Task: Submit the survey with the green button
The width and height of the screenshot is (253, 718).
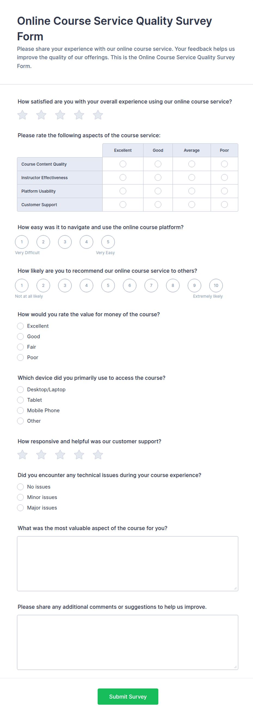Action: [128, 696]
